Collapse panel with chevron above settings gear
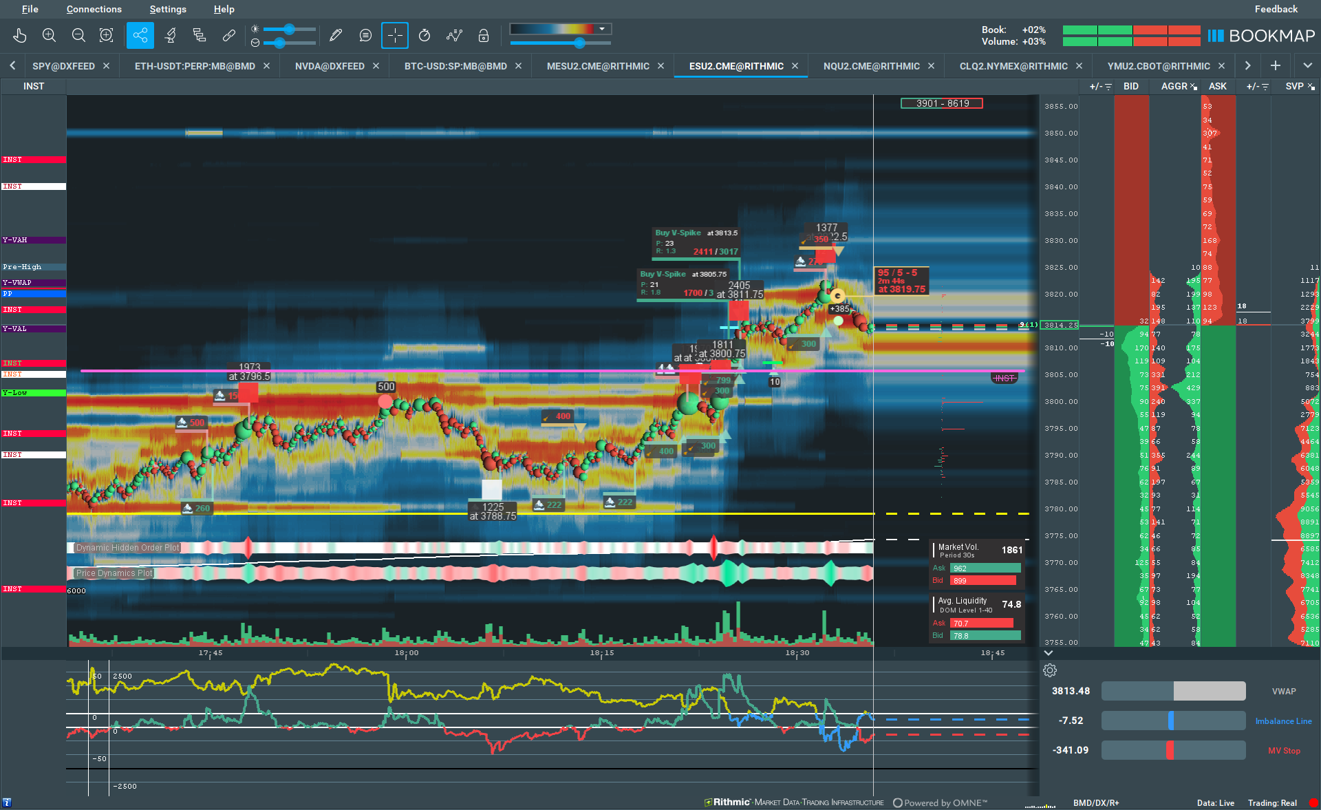 (1049, 653)
